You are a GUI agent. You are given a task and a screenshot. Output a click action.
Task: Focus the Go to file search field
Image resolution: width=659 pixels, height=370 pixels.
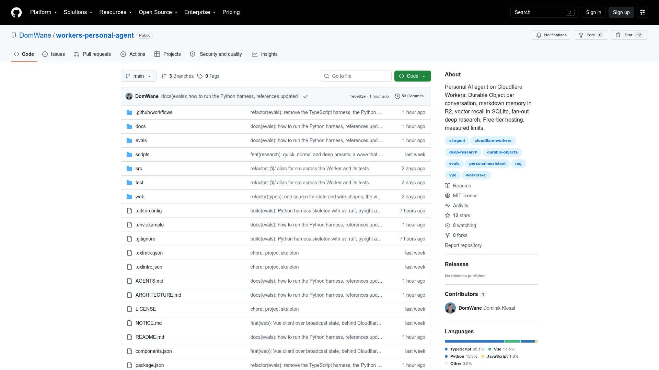(356, 76)
